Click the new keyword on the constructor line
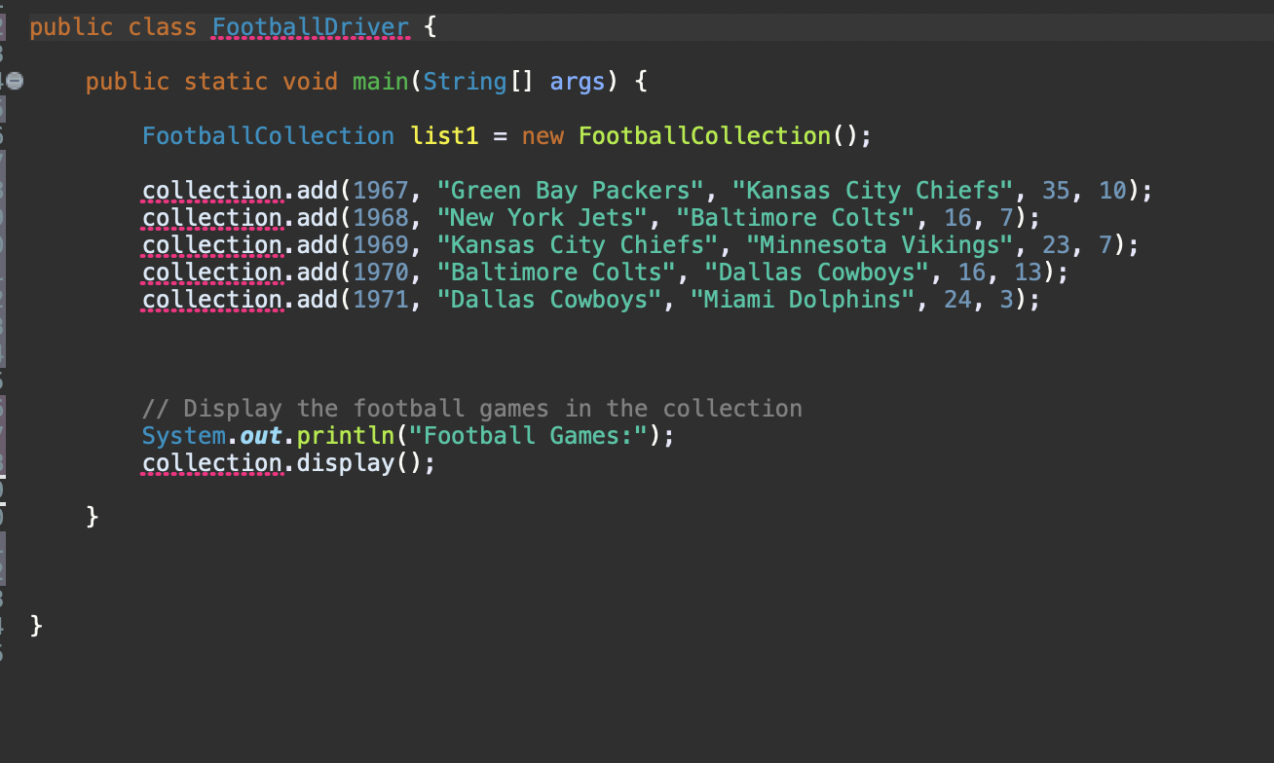1274x763 pixels. pos(543,135)
